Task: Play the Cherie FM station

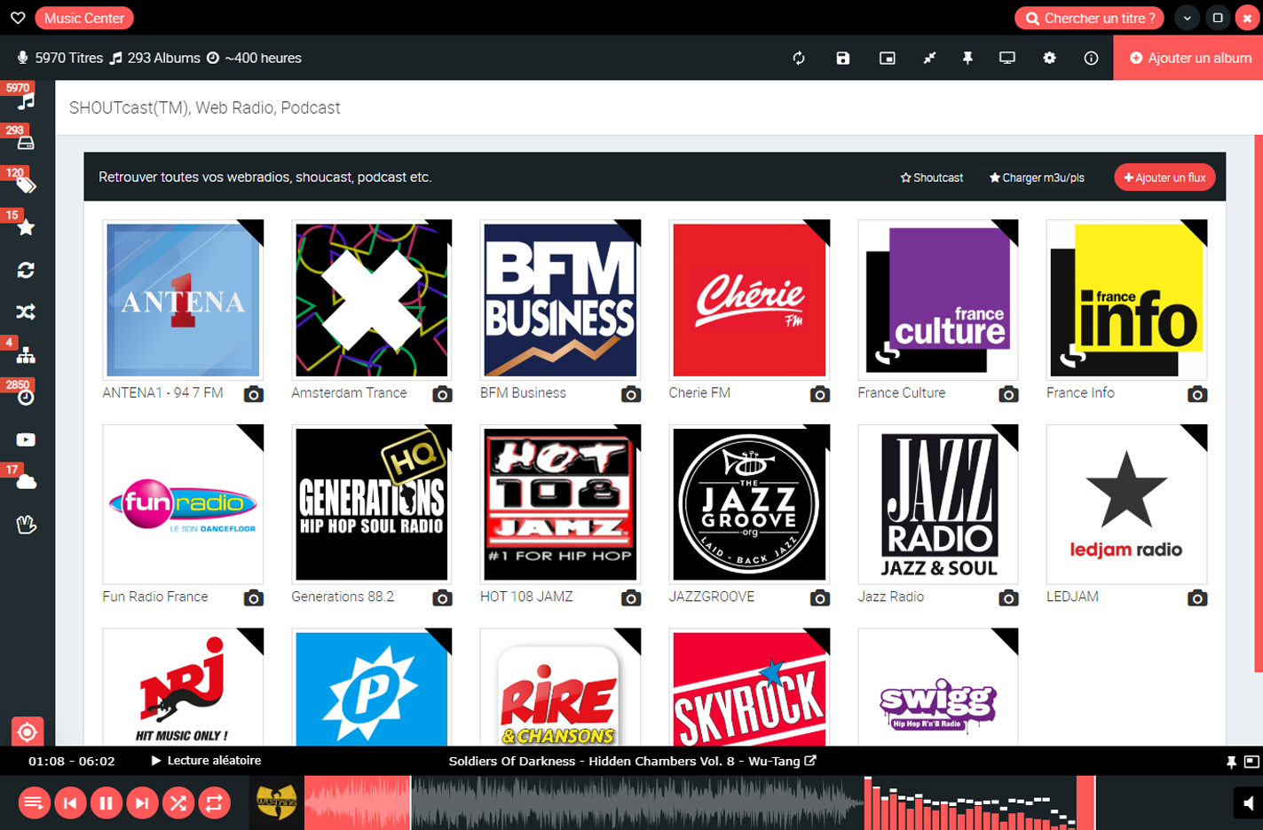Action: tap(749, 300)
